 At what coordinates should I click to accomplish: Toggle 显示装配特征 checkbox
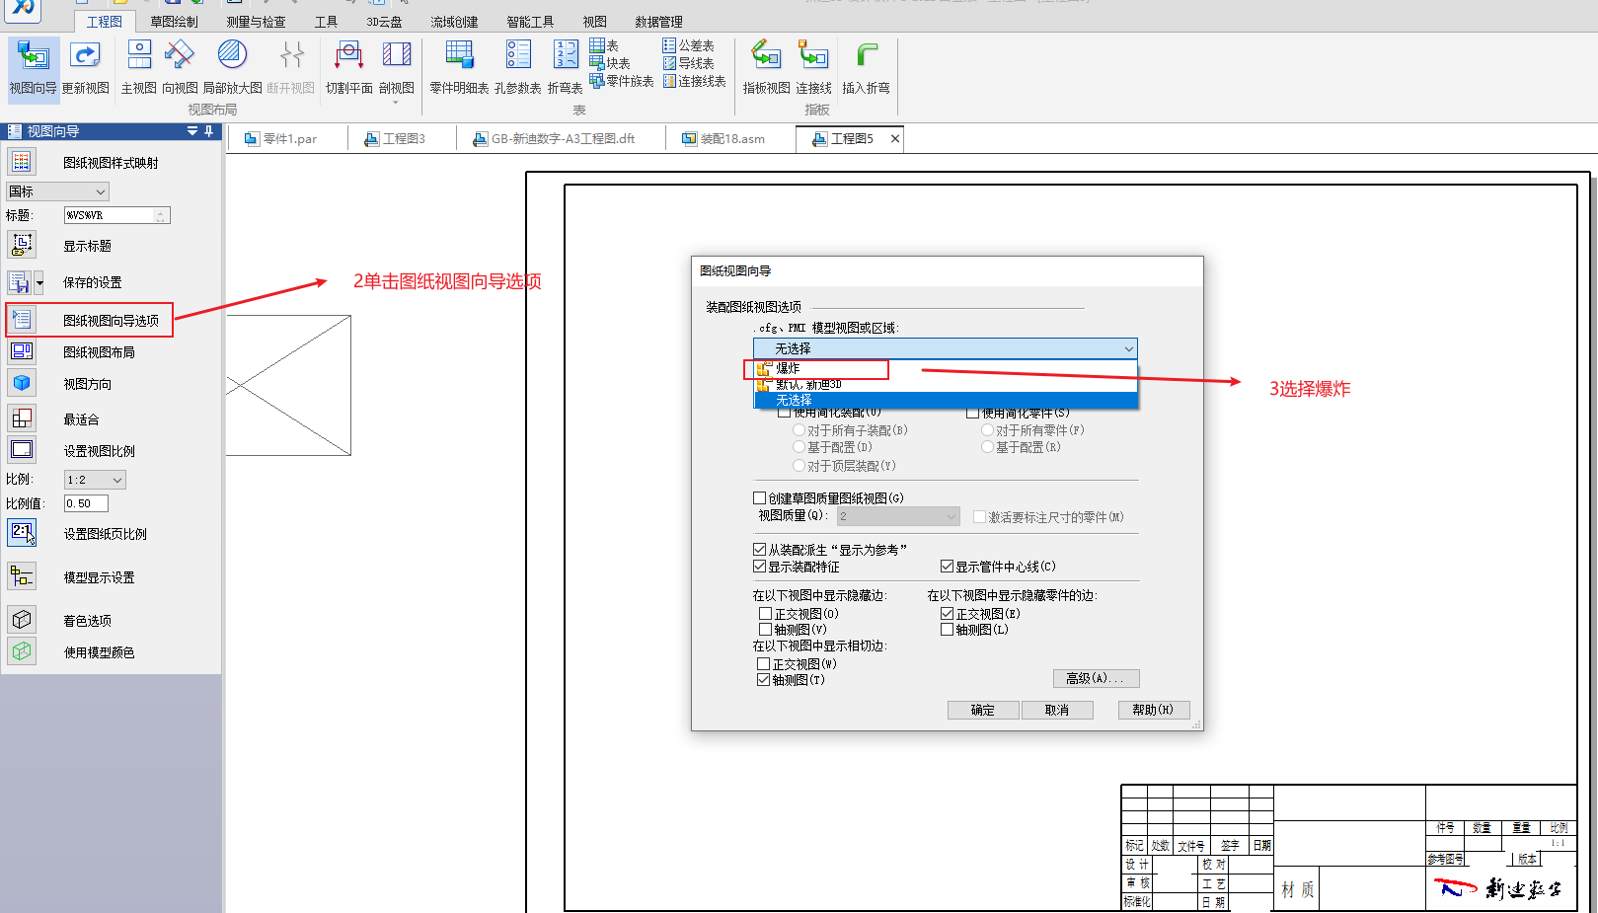click(760, 567)
